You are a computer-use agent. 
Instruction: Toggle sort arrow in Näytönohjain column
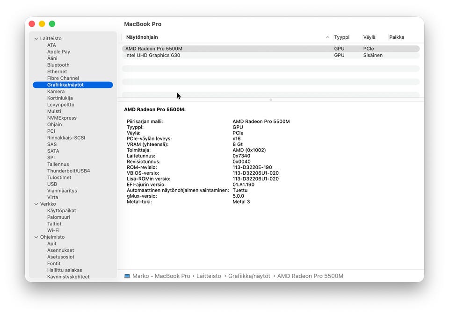tap(327, 37)
